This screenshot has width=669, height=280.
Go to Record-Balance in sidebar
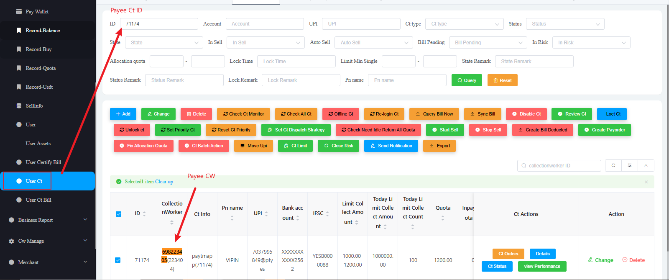point(43,31)
